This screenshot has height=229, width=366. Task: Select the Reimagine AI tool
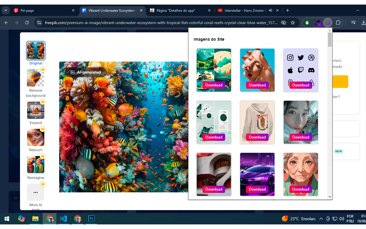[x=35, y=164]
